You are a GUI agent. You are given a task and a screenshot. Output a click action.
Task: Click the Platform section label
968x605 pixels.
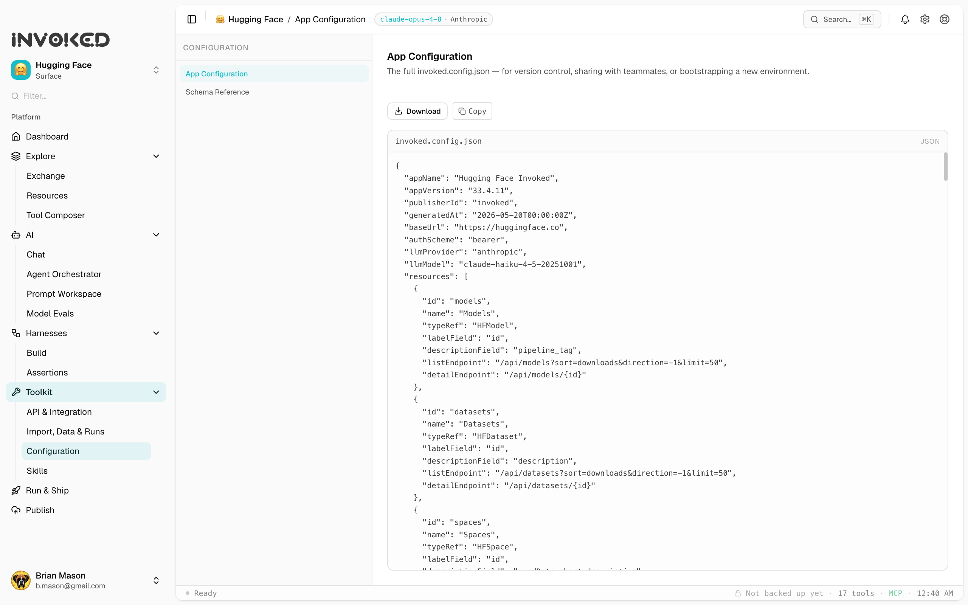pos(26,117)
